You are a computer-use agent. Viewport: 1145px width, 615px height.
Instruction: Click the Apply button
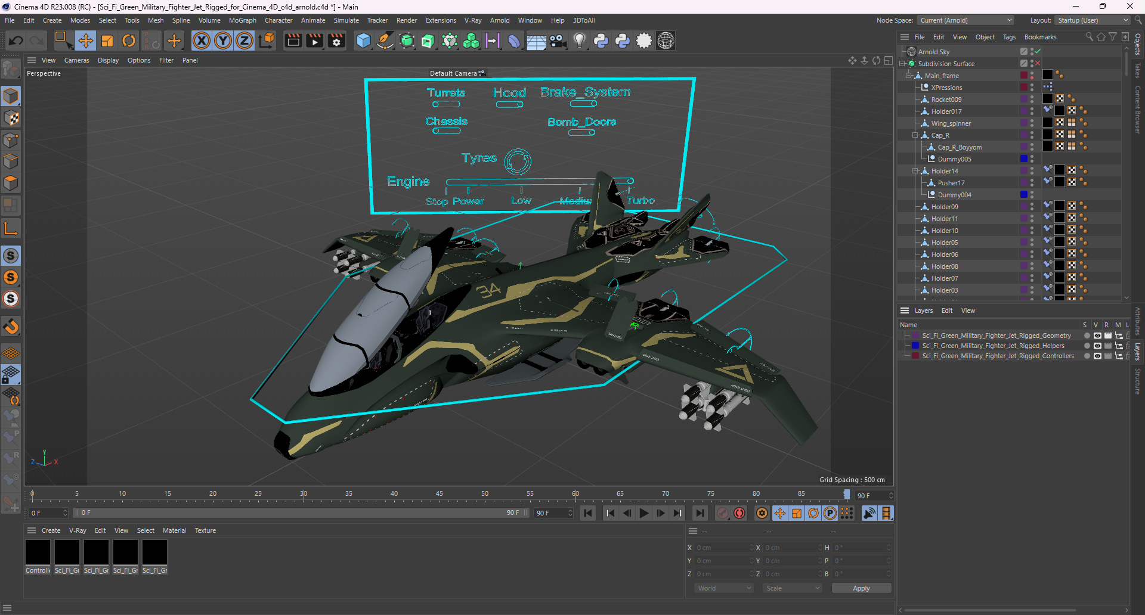861,588
